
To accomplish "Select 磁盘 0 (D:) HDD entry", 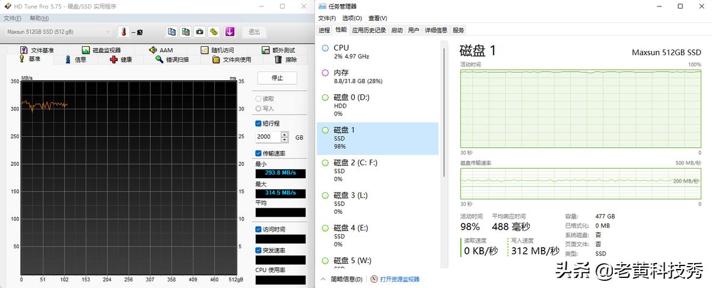I will click(378, 105).
